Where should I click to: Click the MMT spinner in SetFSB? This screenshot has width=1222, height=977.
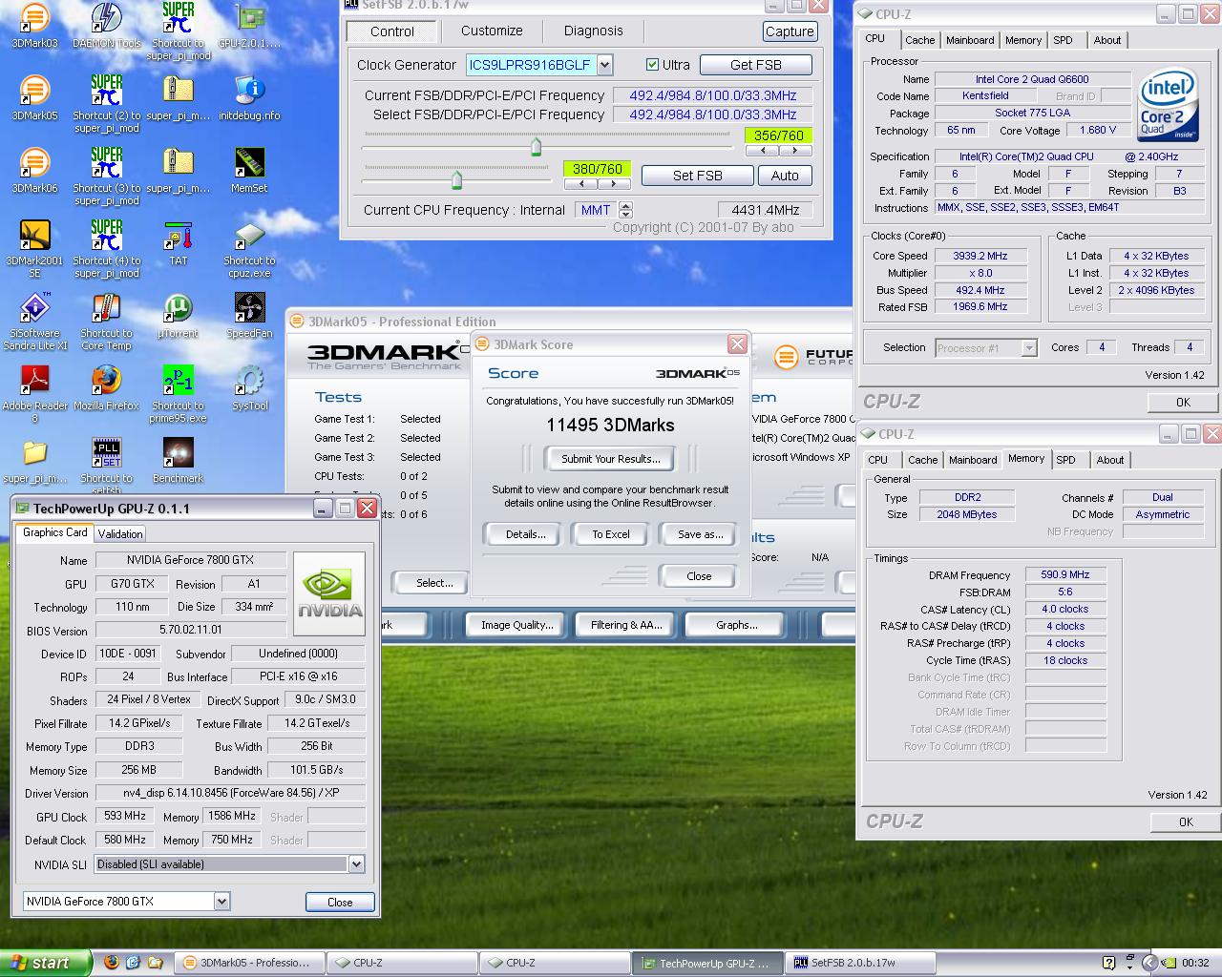click(x=625, y=210)
